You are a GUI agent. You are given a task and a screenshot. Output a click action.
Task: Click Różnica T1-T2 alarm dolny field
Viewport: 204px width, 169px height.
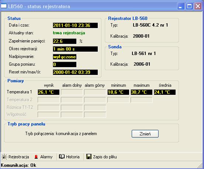pyautogui.click(x=72, y=107)
